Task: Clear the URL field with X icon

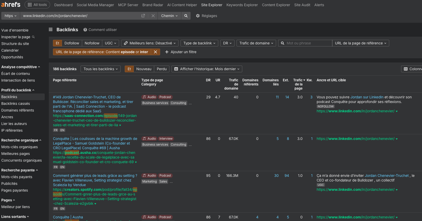Action: click(153, 16)
